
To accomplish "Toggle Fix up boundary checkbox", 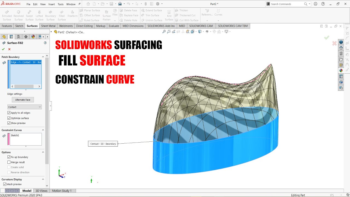I will pos(9,157).
